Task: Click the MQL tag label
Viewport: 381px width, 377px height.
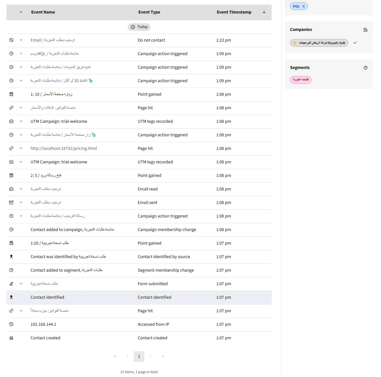Action: [x=296, y=6]
